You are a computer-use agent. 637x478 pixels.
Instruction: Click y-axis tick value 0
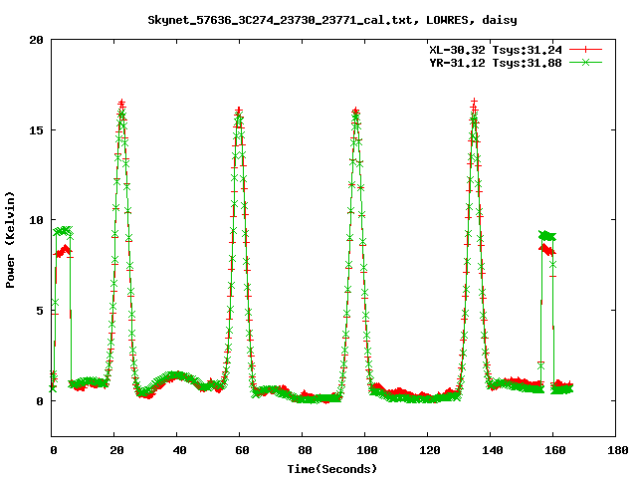tap(40, 401)
